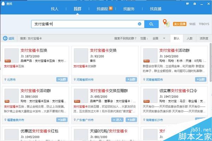Open the 支付宝福卡交换 group title

click(103, 51)
